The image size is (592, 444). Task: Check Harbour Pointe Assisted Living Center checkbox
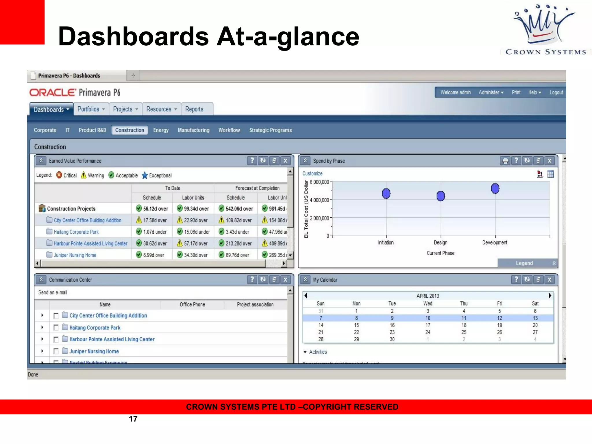click(56, 340)
